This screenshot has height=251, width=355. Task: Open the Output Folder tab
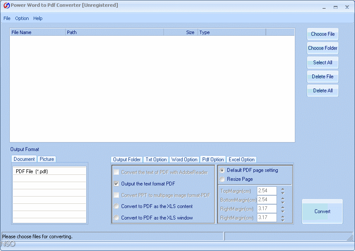tap(127, 160)
